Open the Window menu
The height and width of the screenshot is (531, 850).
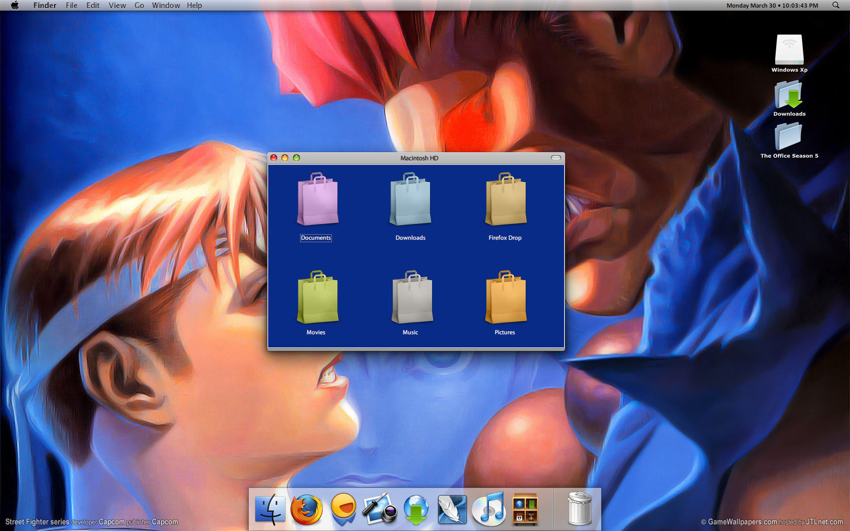pos(166,5)
